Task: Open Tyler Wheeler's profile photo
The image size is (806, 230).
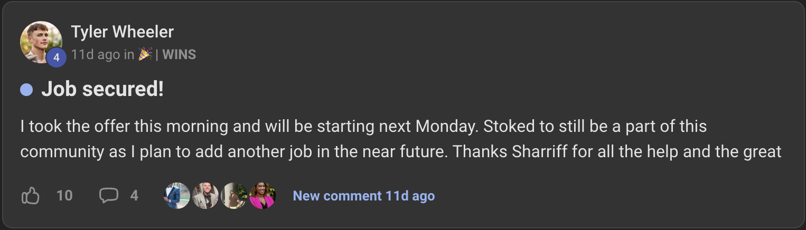Action: (x=39, y=41)
